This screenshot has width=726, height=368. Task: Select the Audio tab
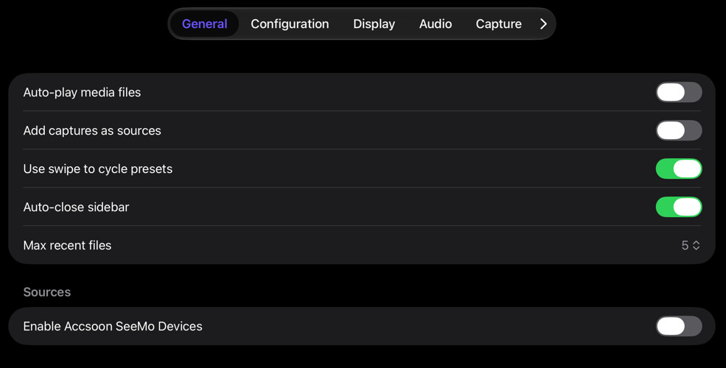pyautogui.click(x=435, y=24)
